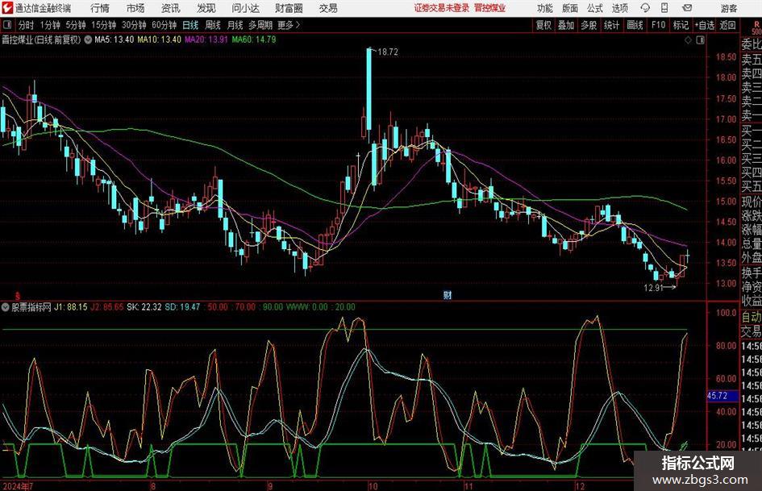Open the mobile phone icon
Viewport: 762px width, 491px height.
click(664, 8)
